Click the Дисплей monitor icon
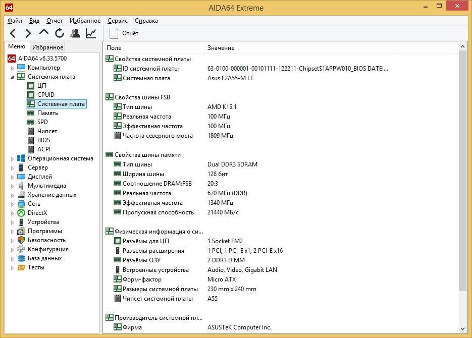The image size is (472, 338). tap(21, 177)
